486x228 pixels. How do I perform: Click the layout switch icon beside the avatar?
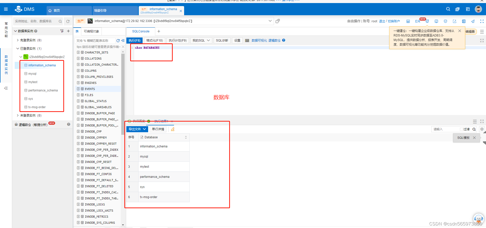coord(468,9)
